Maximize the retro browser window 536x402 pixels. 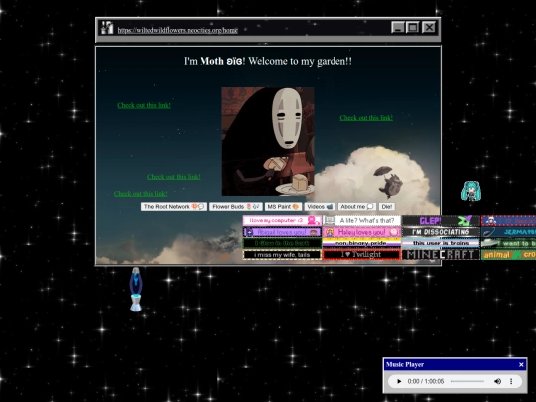413,27
